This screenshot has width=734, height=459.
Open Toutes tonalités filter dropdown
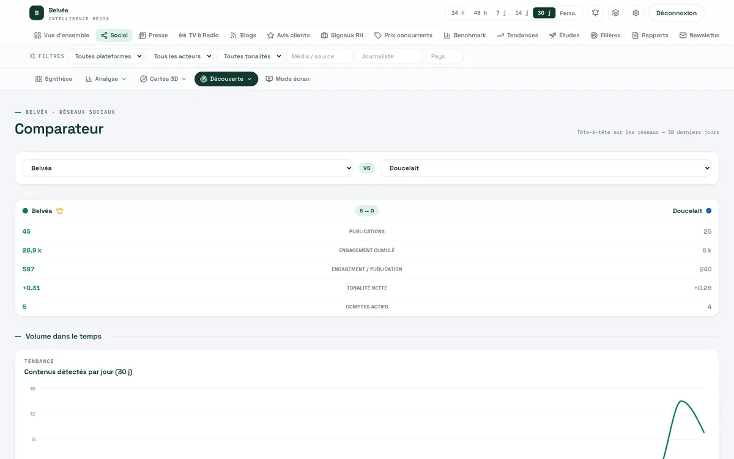pos(250,56)
